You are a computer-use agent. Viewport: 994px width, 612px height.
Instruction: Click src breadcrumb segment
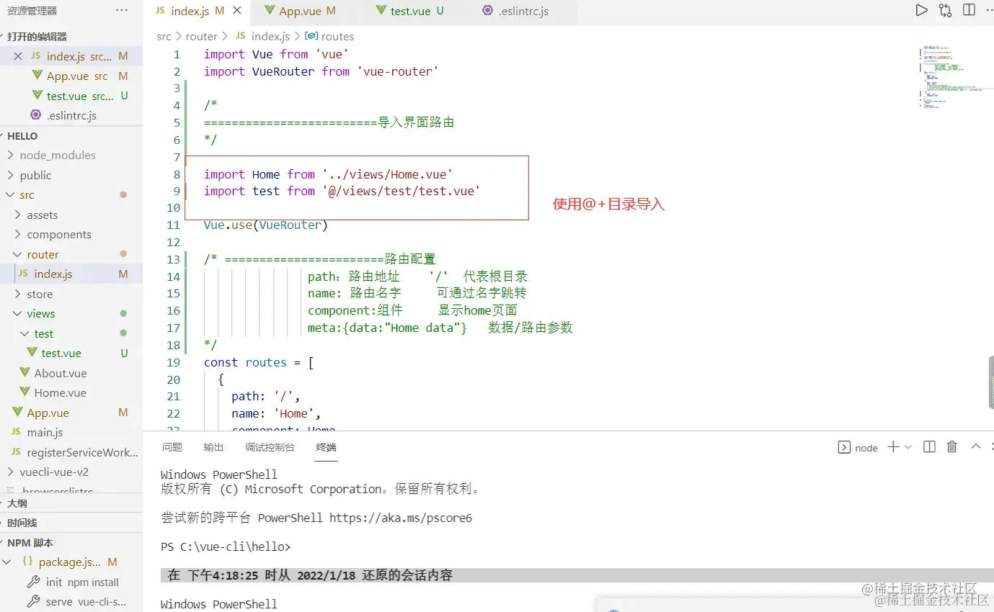pyautogui.click(x=164, y=36)
